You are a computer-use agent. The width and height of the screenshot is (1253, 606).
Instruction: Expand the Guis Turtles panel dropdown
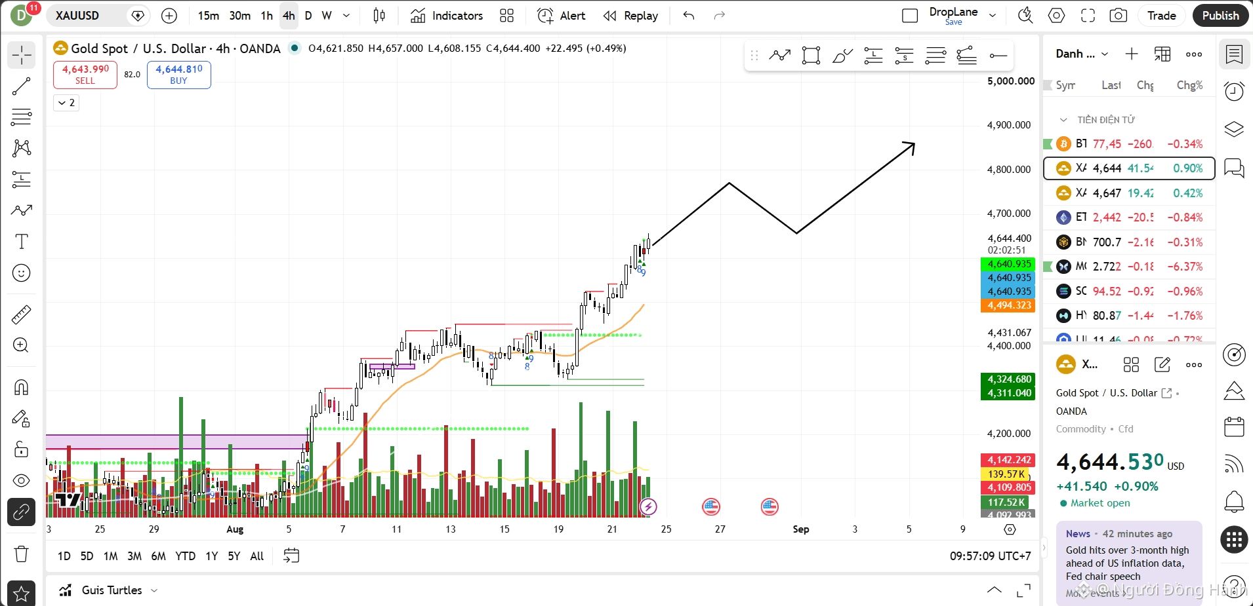coord(154,590)
